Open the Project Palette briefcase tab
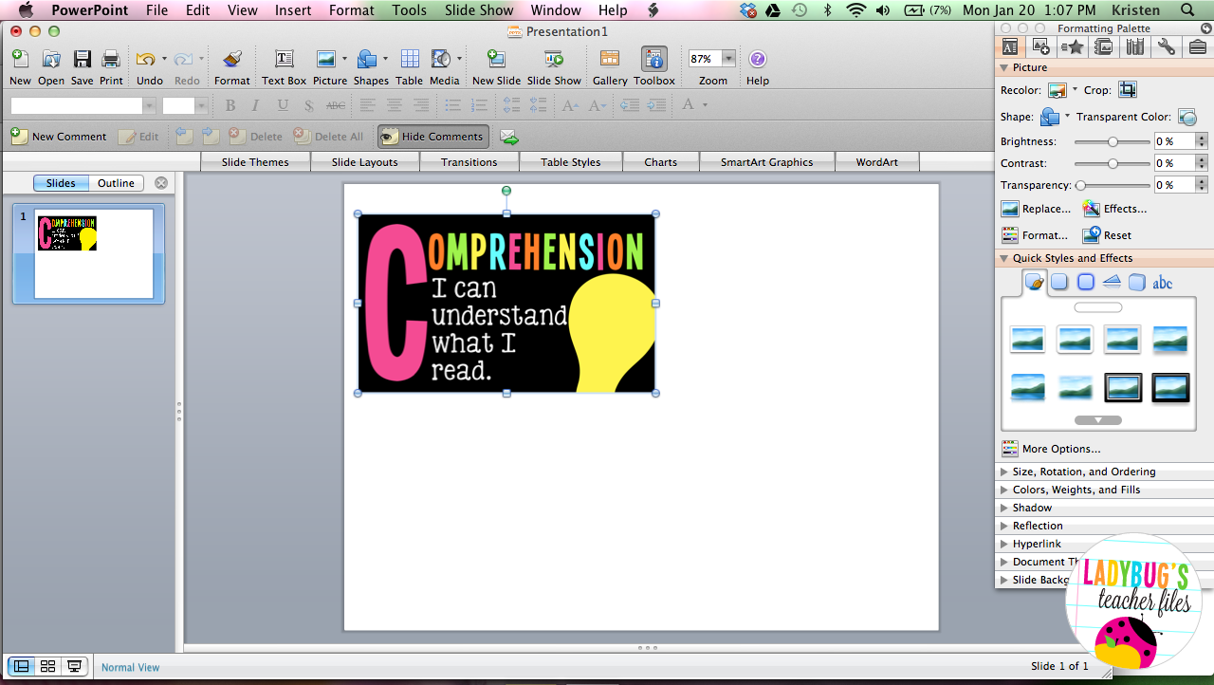The height and width of the screenshot is (685, 1214). [x=1198, y=46]
